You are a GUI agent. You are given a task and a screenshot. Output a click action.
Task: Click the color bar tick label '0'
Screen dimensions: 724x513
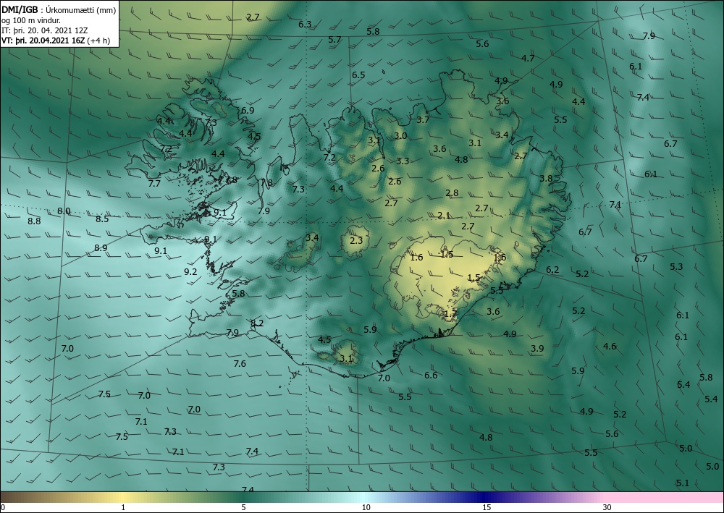point(3,507)
